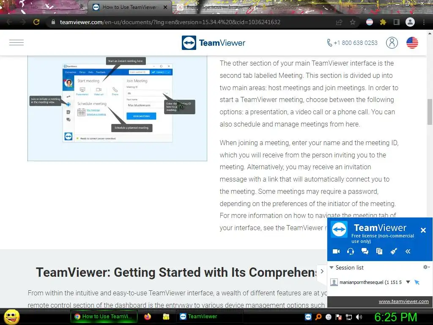Collapse the Session list section

tap(332, 267)
